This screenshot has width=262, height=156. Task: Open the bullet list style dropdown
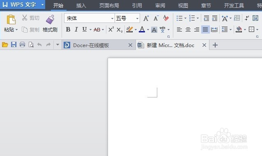185,18
